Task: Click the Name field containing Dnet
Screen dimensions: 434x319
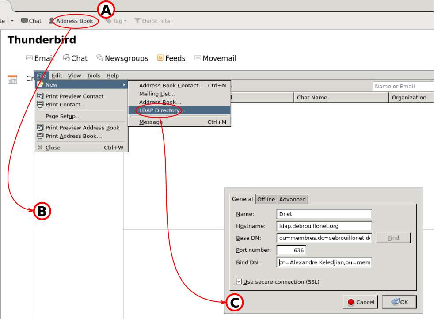Action: click(324, 214)
